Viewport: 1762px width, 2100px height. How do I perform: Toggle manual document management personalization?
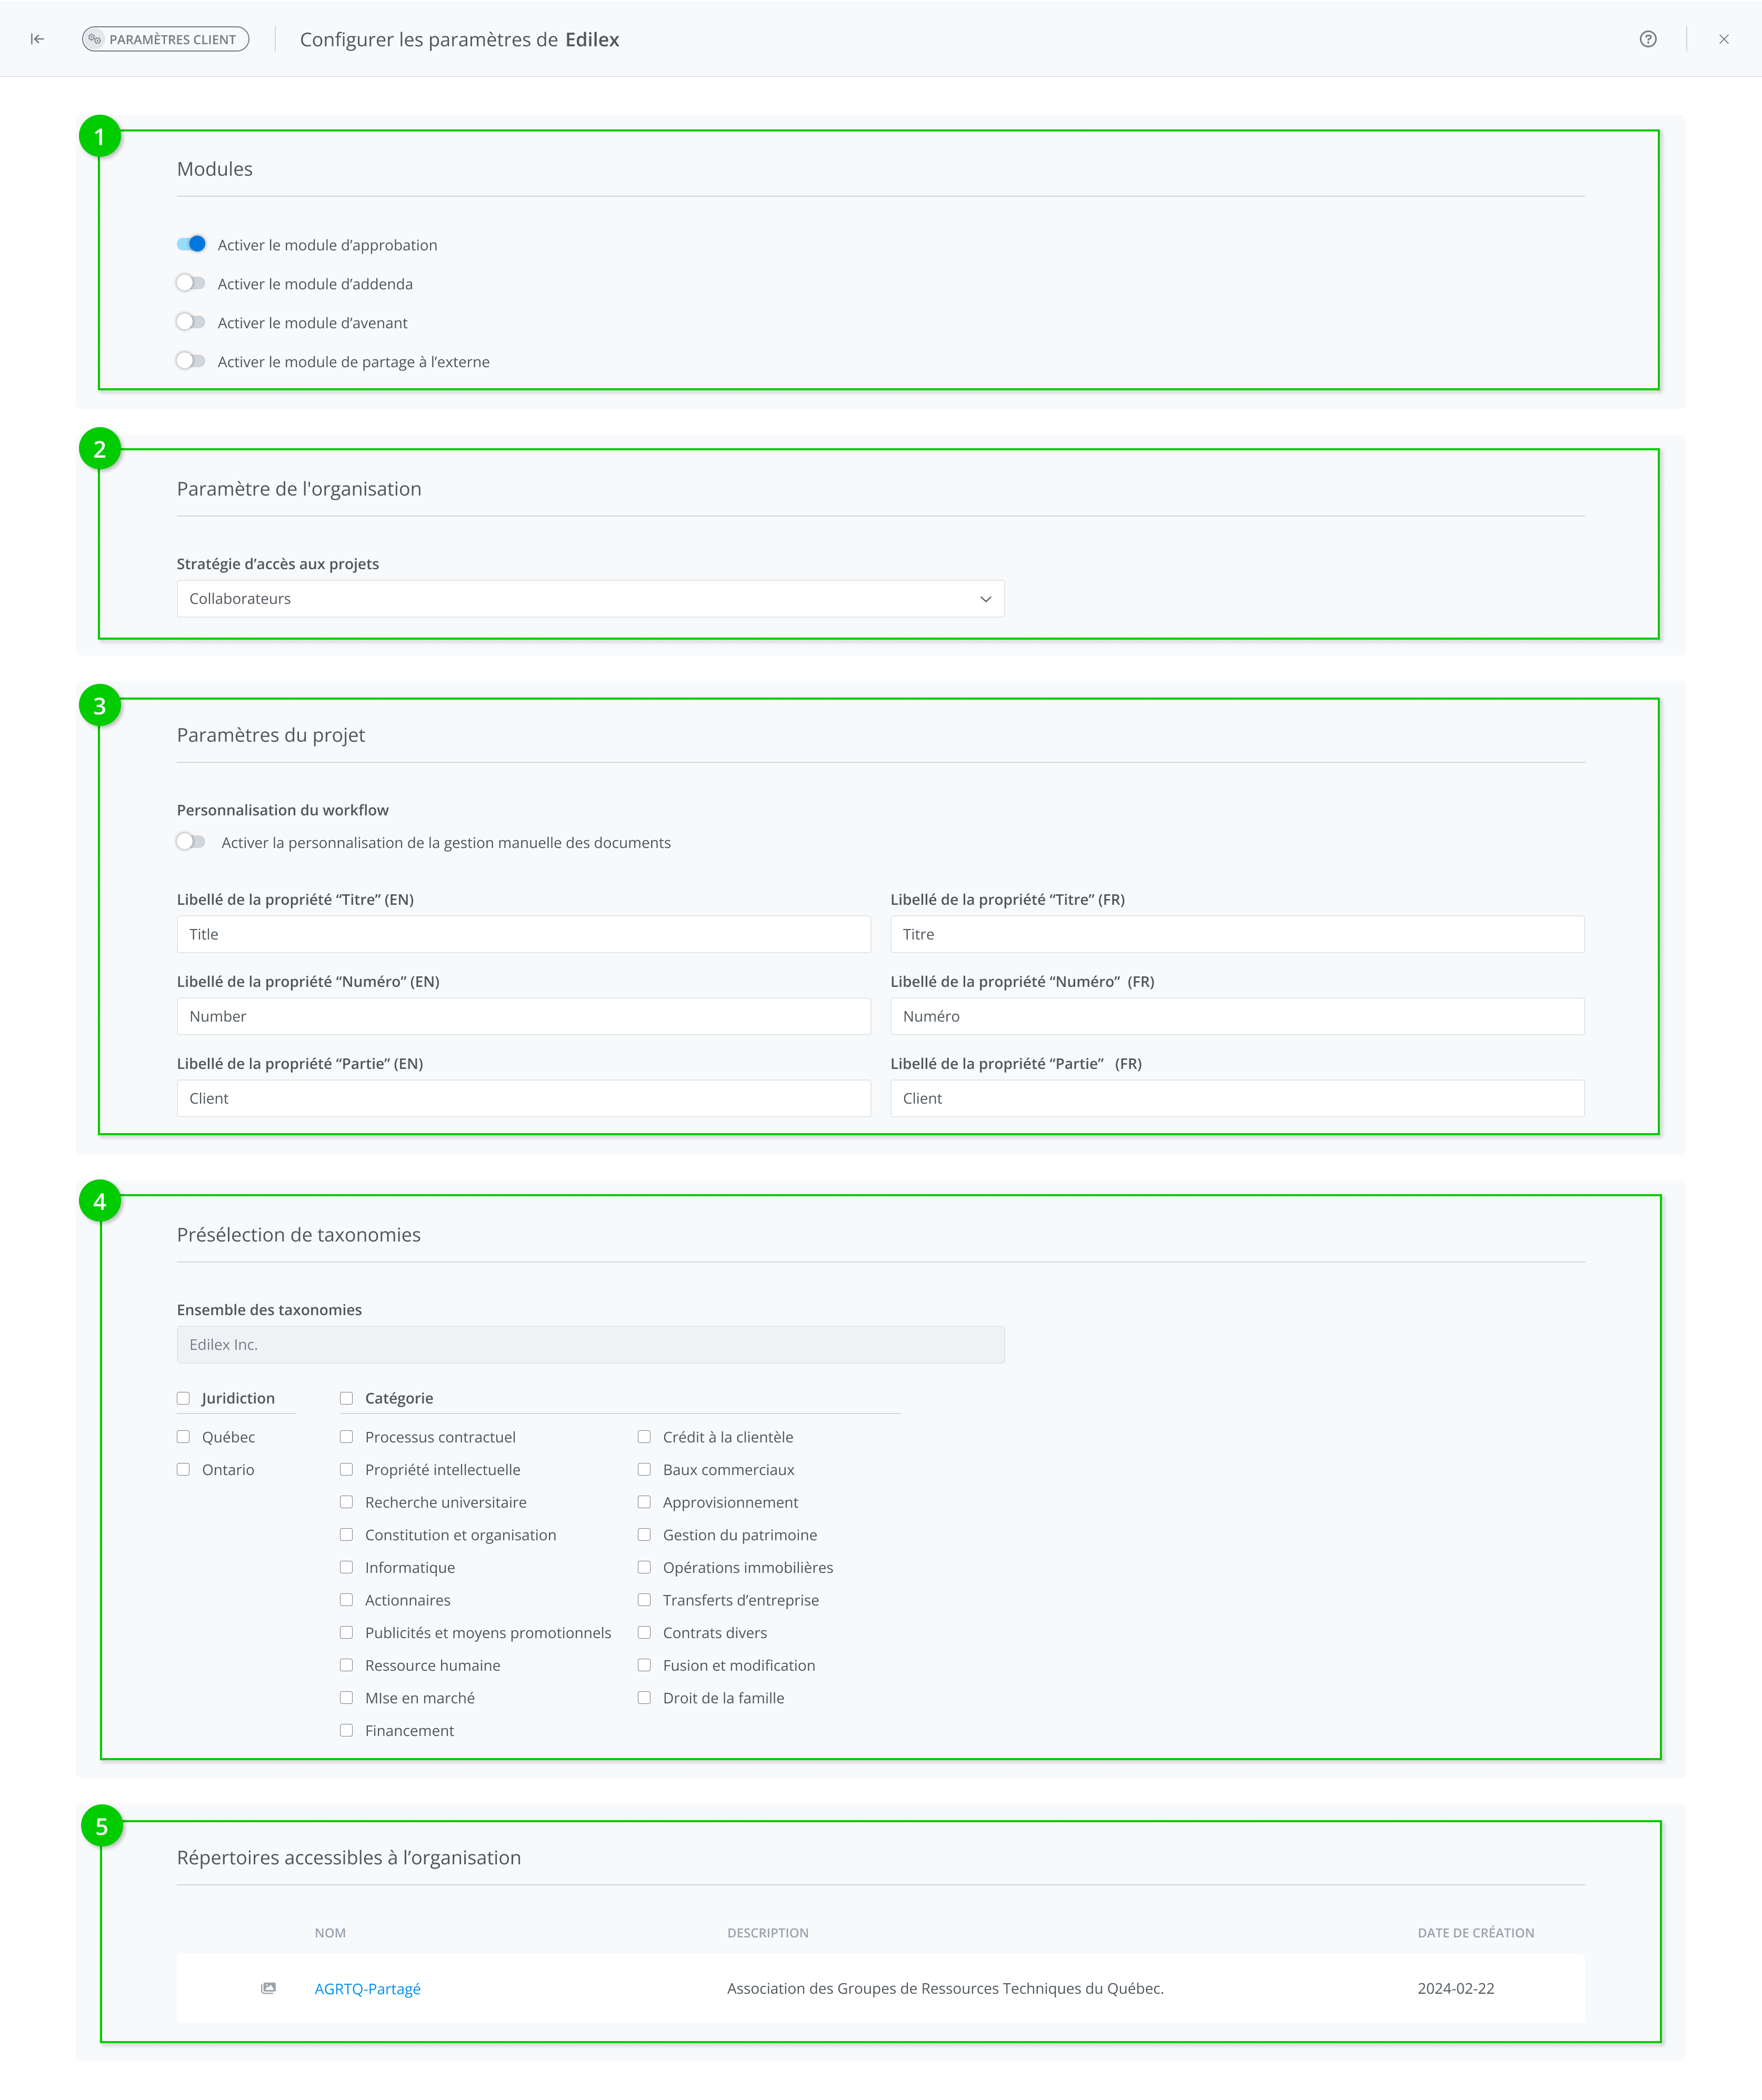tap(191, 842)
